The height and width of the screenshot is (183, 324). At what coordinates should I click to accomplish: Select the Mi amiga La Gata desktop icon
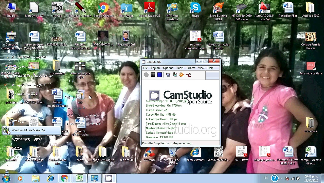311,69
